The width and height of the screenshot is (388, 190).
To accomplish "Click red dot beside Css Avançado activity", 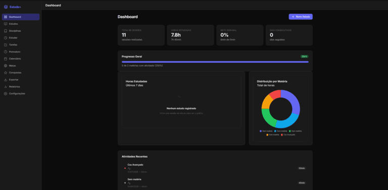I will tap(125, 168).
